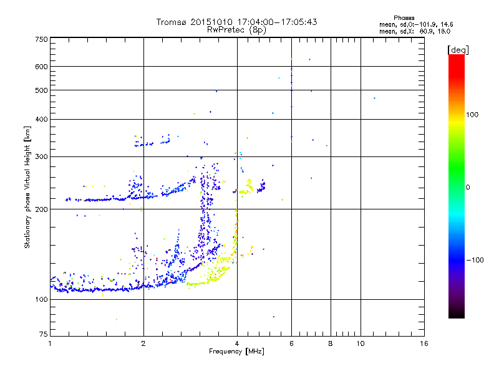The image size is (499, 374).
Task: Click the plot title 'Tromsø 20151010 17:04:00-17:05:43'
Action: click(x=236, y=22)
